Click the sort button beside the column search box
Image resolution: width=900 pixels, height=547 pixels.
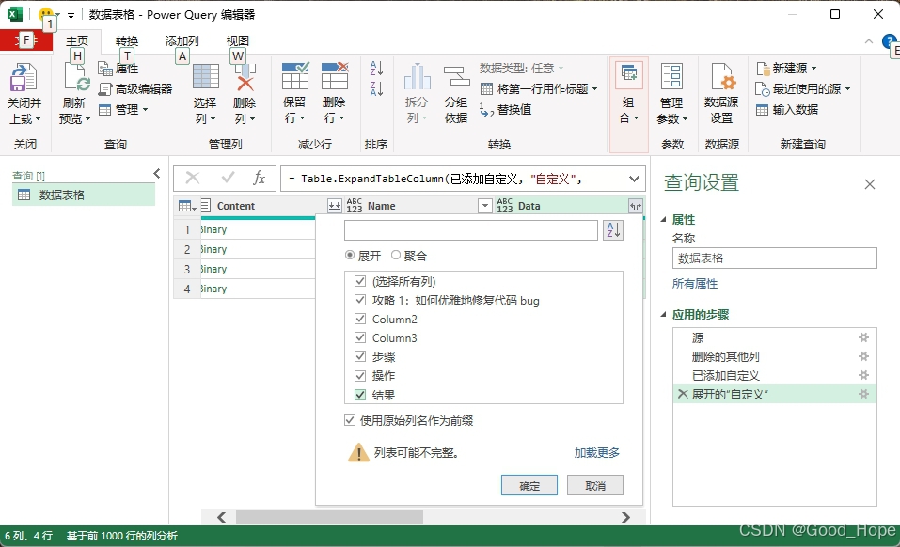point(613,230)
